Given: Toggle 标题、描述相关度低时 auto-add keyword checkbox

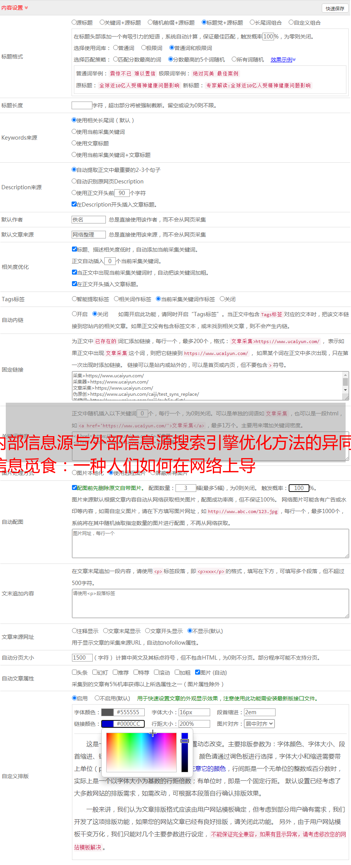Looking at the screenshot, I should [x=74, y=249].
